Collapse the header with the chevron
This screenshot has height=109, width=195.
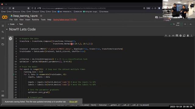[191, 24]
